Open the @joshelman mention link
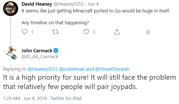This screenshot has width=179, height=104. (x=72, y=69)
